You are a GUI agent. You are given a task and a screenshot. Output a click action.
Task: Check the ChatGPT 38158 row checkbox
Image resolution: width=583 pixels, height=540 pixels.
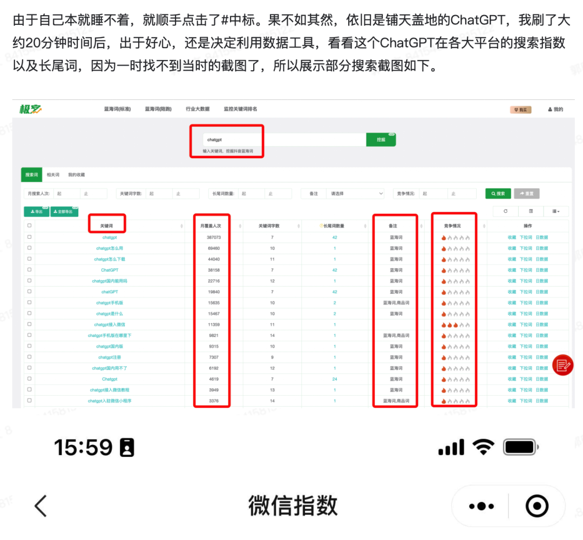[x=29, y=269]
